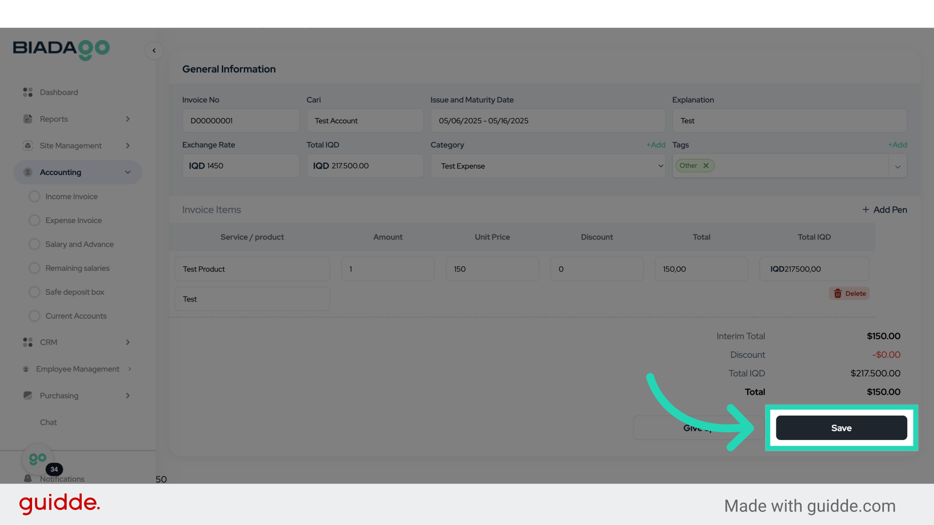Click the Accounting dollar icon

pos(28,172)
